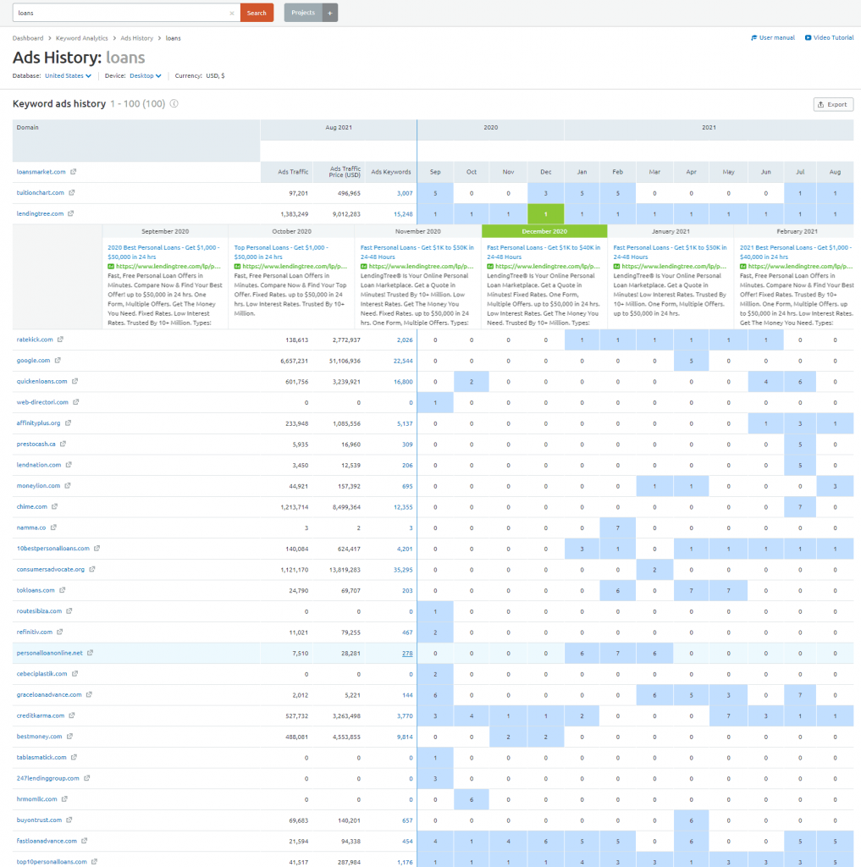Open lendingtree.com external link icon
The image size is (861, 867).
tap(71, 213)
